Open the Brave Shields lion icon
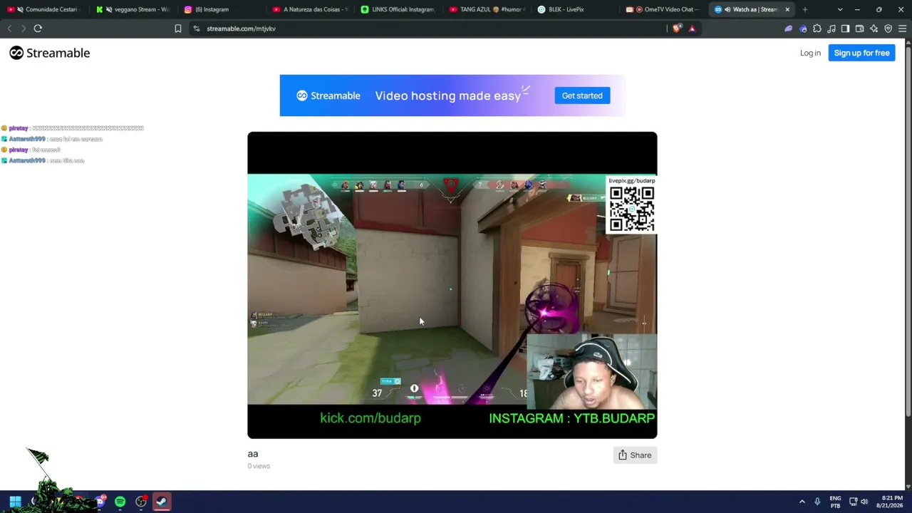Image resolution: width=912 pixels, height=513 pixels. pyautogui.click(x=677, y=28)
